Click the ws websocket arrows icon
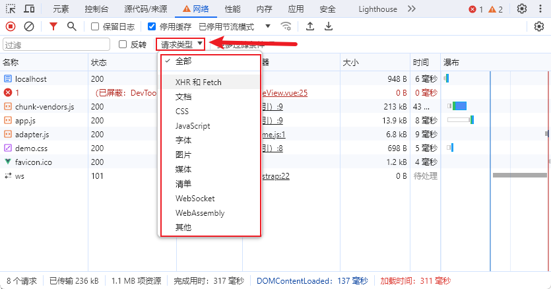Viewport: 551px width, 289px height. tap(8, 176)
